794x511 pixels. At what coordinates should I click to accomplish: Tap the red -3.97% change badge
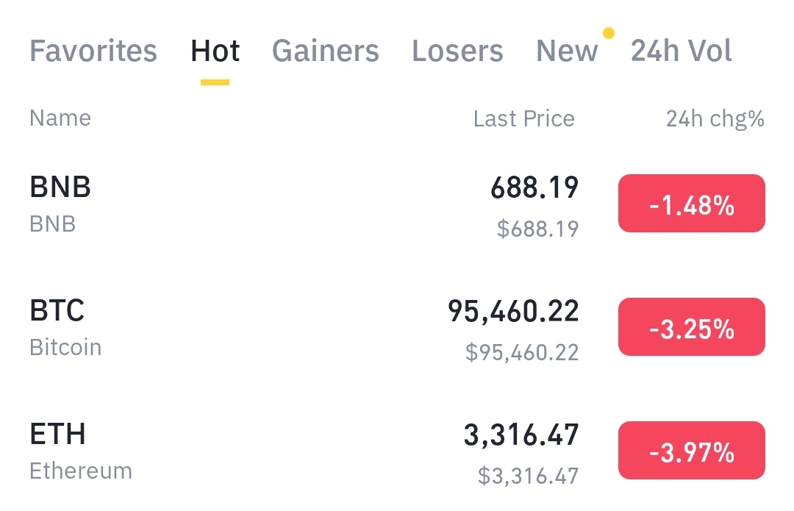click(691, 451)
